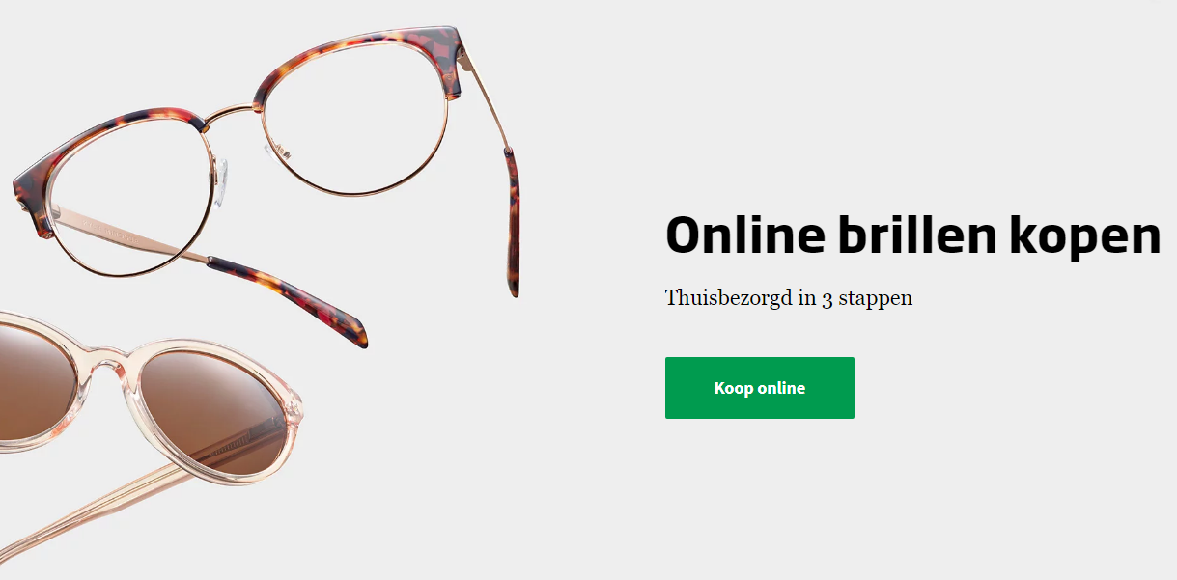Click the Thuisbezorgd in 3 stappen subtitle
Screen dimensions: 1177x580
[x=789, y=298]
